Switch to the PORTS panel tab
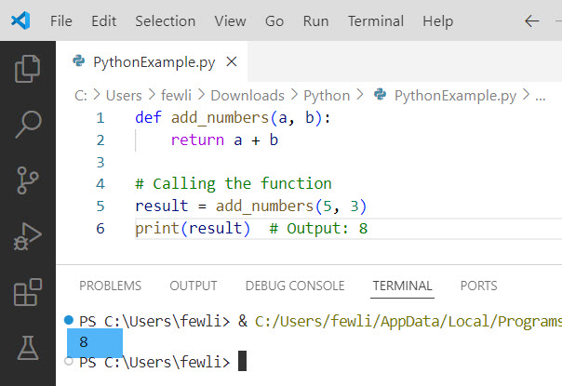The width and height of the screenshot is (562, 386). (479, 286)
